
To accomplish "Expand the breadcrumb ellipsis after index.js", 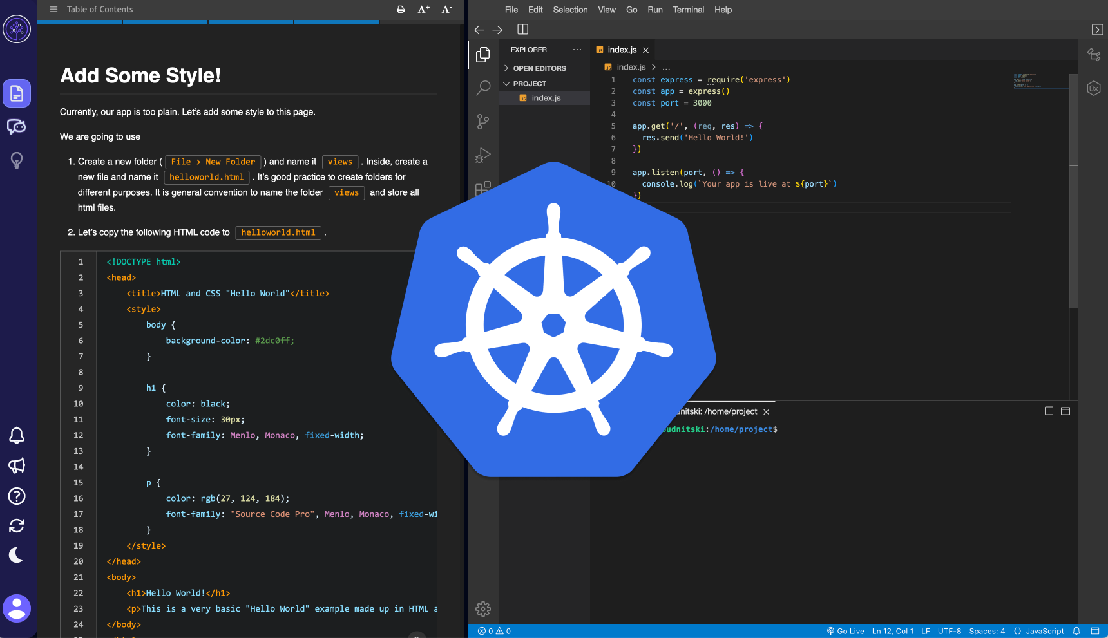I will pos(666,67).
